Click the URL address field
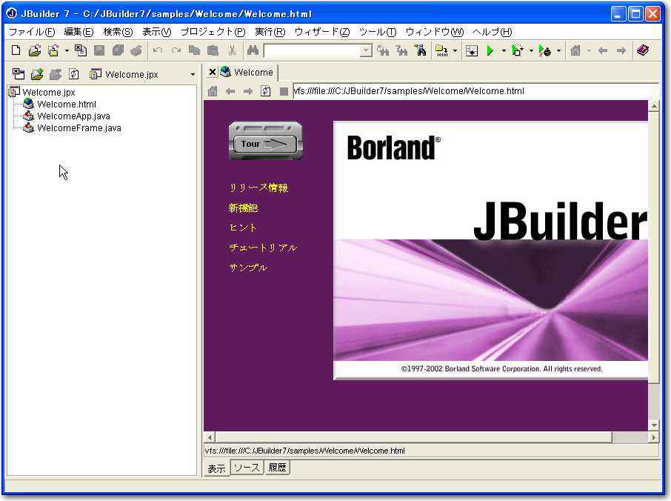Image resolution: width=671 pixels, height=501 pixels. 474,91
